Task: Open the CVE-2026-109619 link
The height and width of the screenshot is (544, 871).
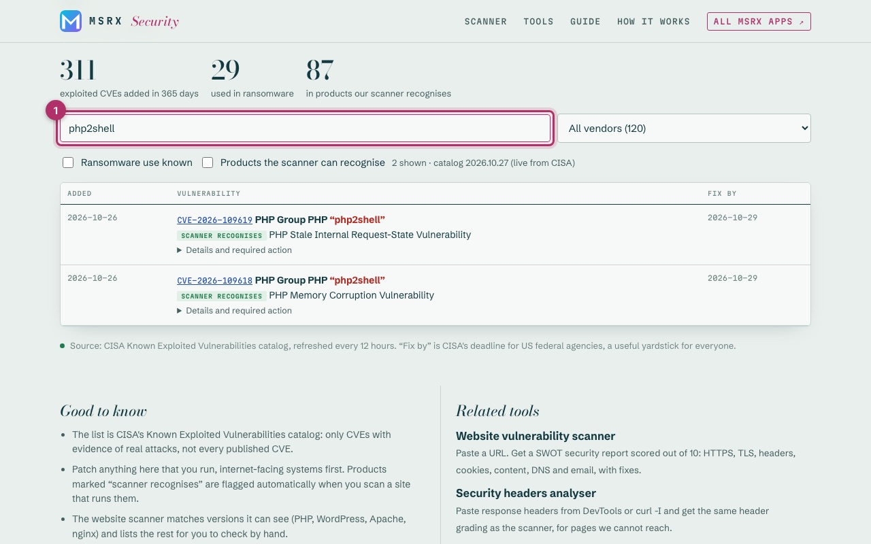Action: tap(214, 220)
